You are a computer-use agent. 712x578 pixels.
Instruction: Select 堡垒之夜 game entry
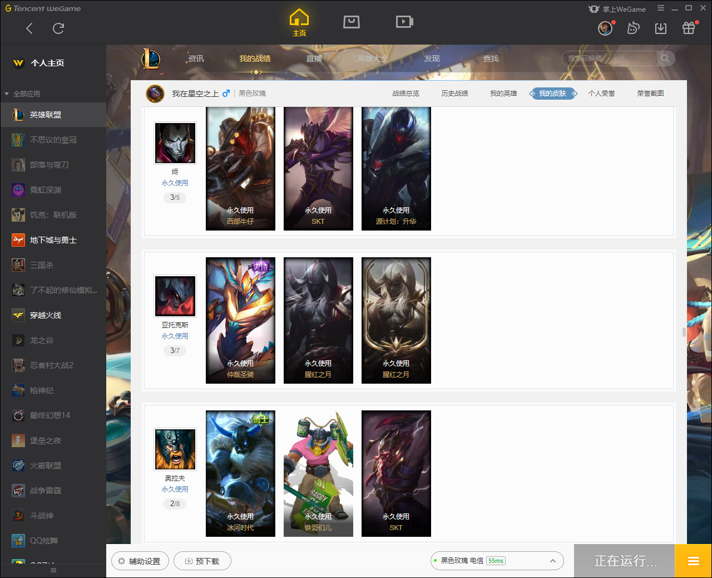[53, 440]
